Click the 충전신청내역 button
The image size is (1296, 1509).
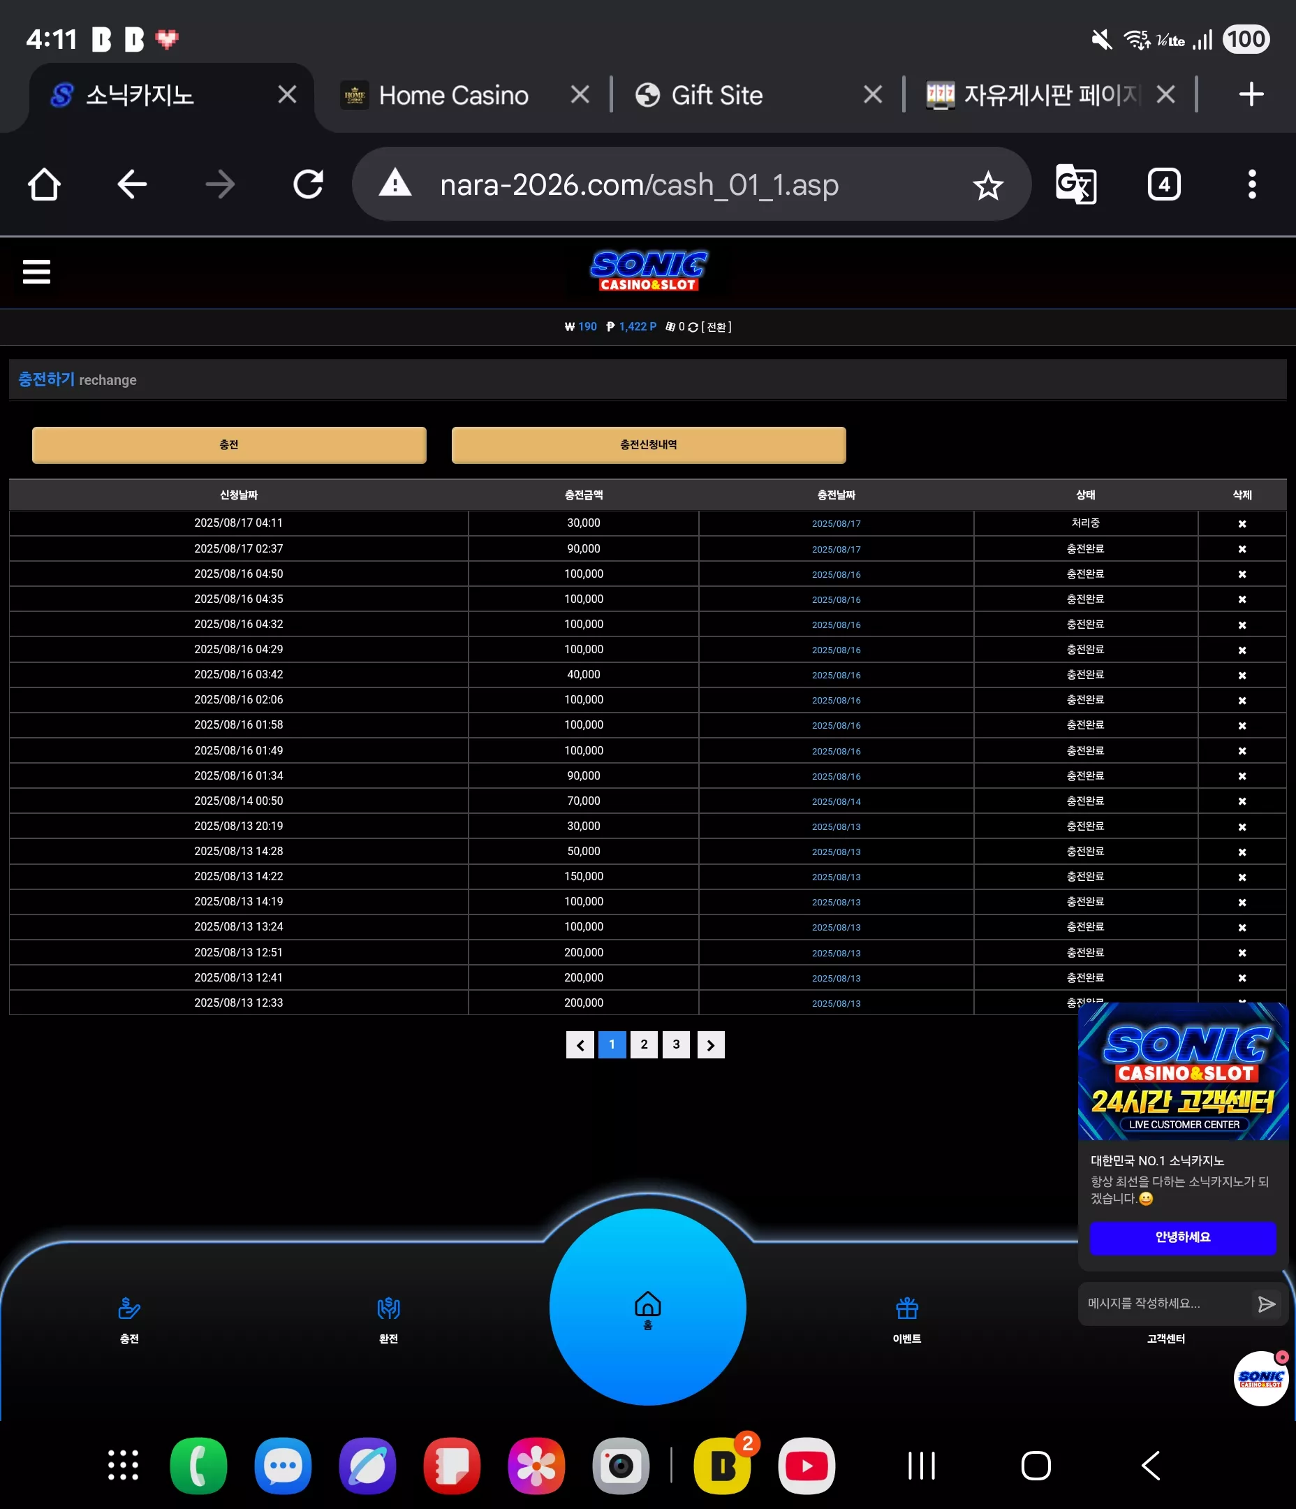point(648,445)
